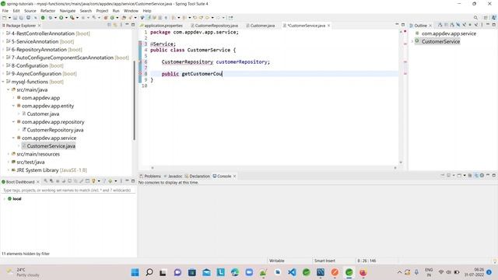Viewport: 498px width, 280px height.
Task: Toggle the Outline hide non-public members filter
Action: (470, 25)
